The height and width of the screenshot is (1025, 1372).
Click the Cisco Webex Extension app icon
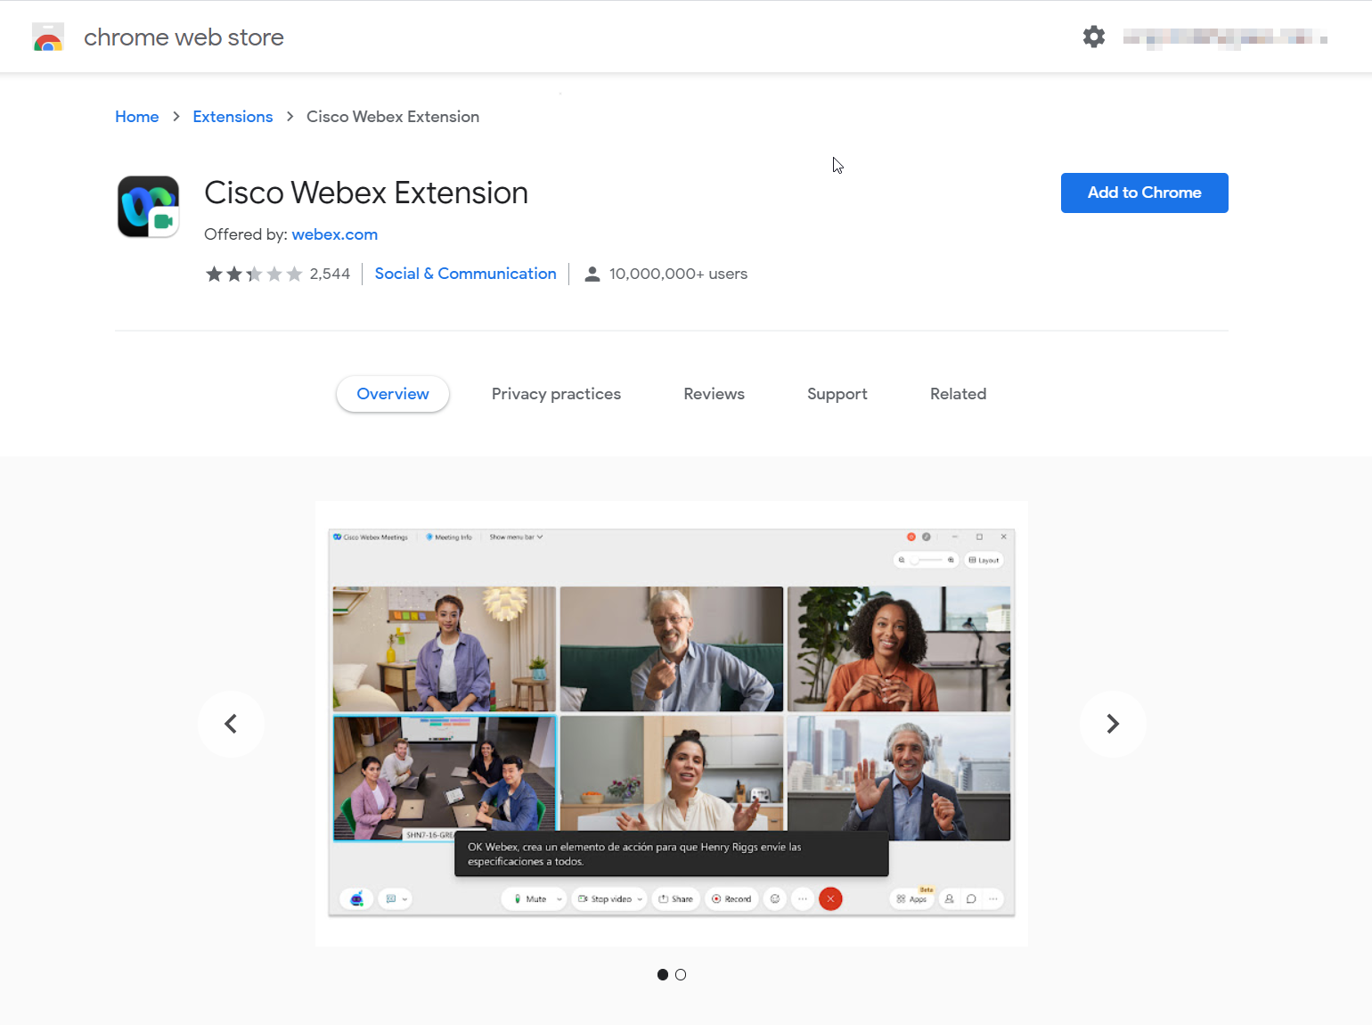[148, 207]
